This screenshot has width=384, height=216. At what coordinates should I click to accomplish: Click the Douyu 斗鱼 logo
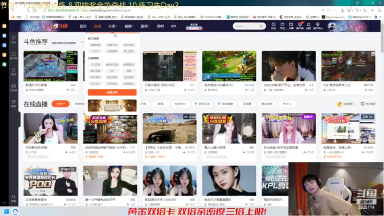click(x=60, y=26)
